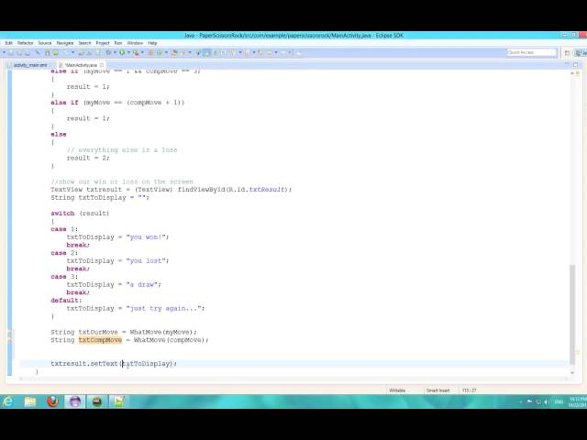Click the "just try again..." string
The image size is (587, 440).
(163, 309)
